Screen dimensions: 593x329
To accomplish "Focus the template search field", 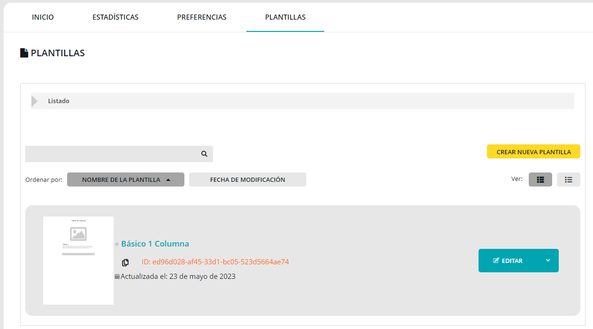I will click(112, 154).
